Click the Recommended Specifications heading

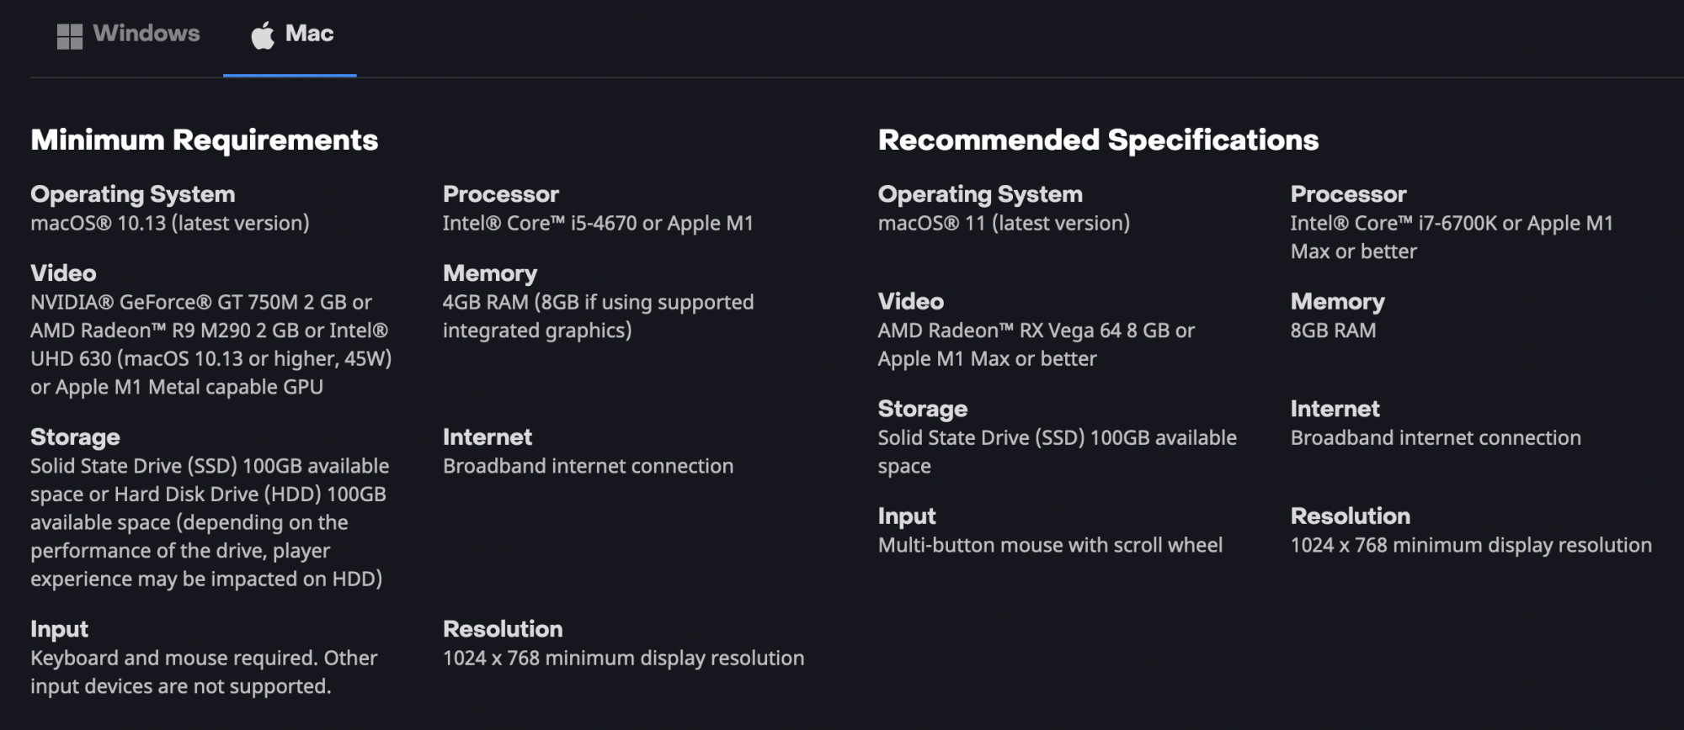tap(1098, 140)
